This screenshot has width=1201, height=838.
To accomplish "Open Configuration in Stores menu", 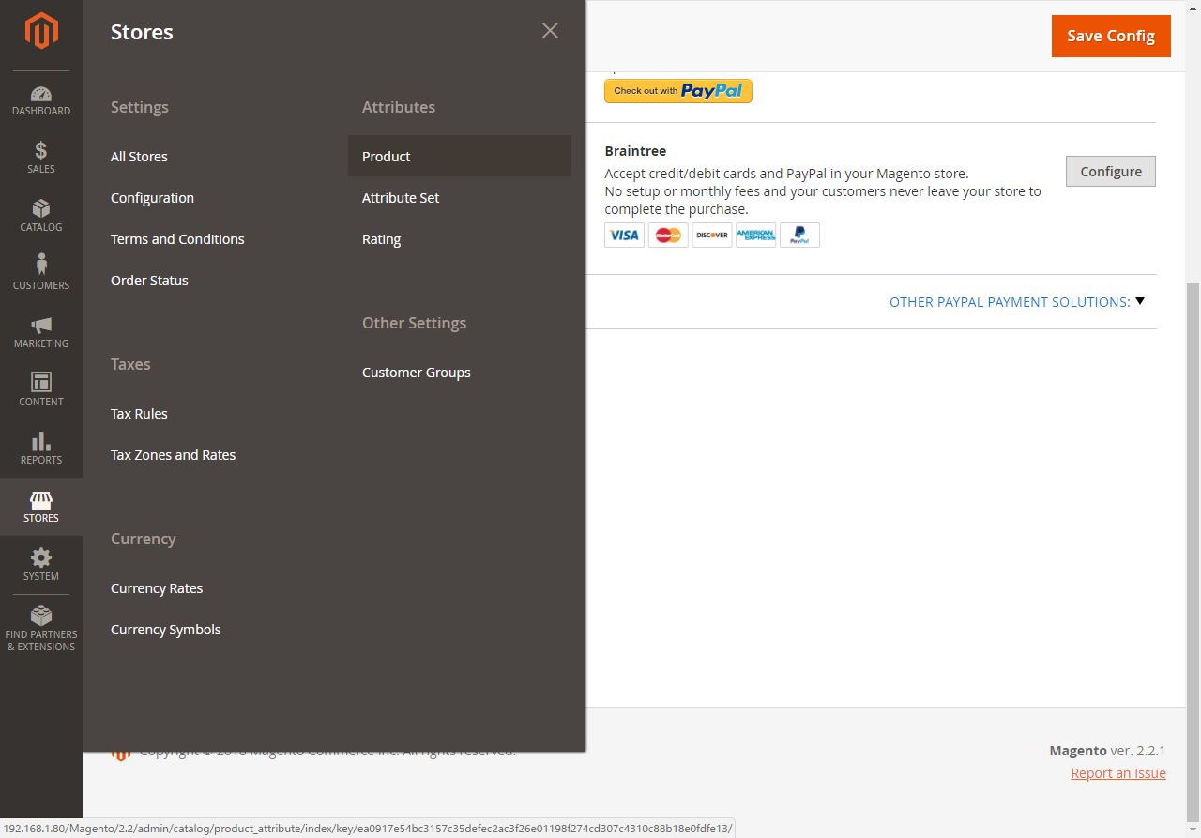I will [152, 198].
